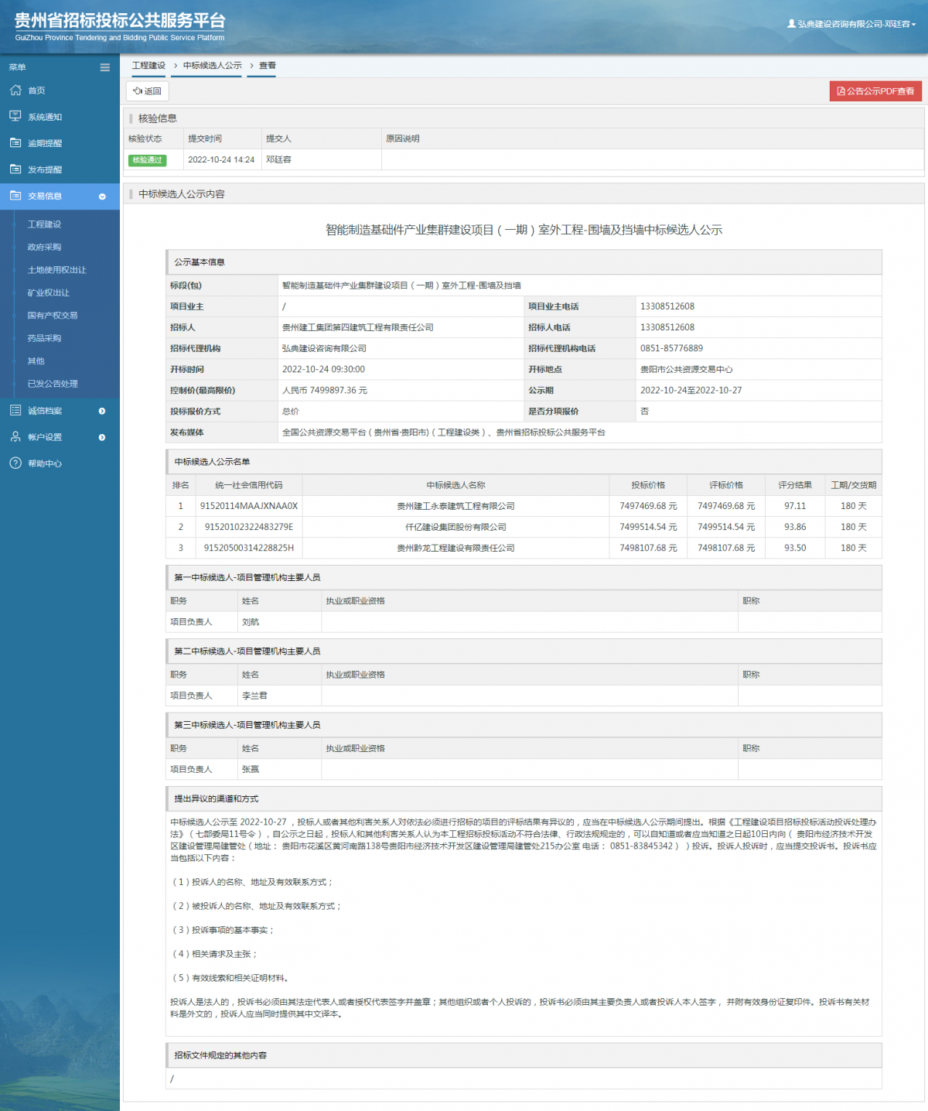Click the icon beside 逾期提醒
Image resolution: width=928 pixels, height=1111 pixels.
click(15, 142)
